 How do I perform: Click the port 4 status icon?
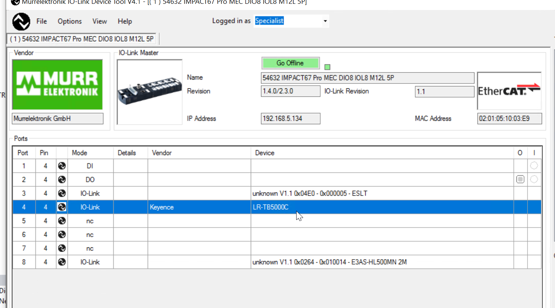point(62,207)
